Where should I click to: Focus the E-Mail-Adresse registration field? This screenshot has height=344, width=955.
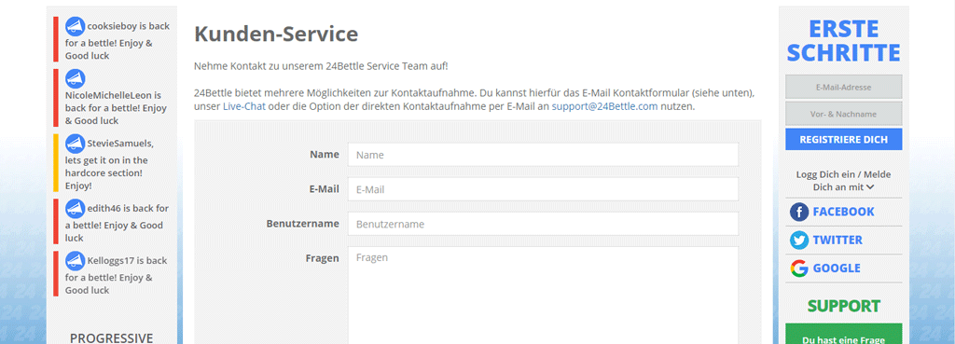pos(843,87)
